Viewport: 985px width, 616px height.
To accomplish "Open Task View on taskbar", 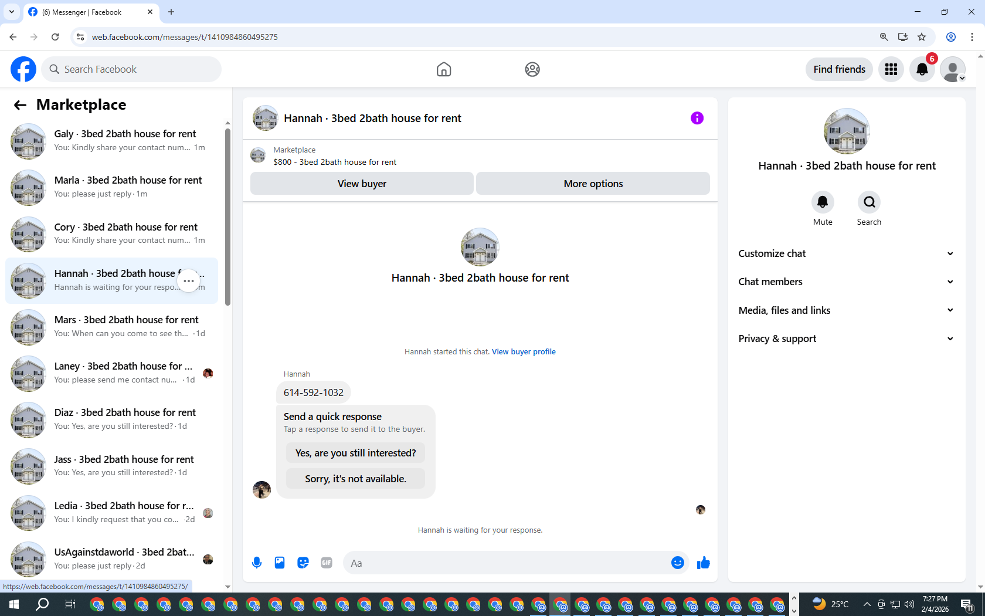I will (70, 604).
